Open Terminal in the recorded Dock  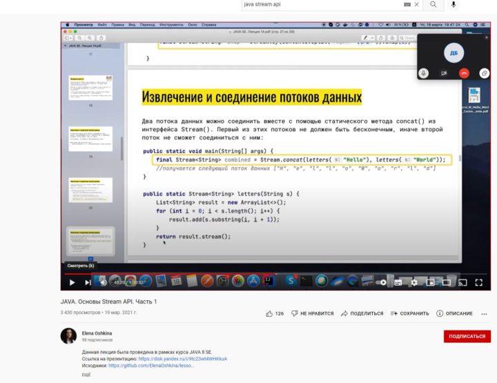coord(306,281)
